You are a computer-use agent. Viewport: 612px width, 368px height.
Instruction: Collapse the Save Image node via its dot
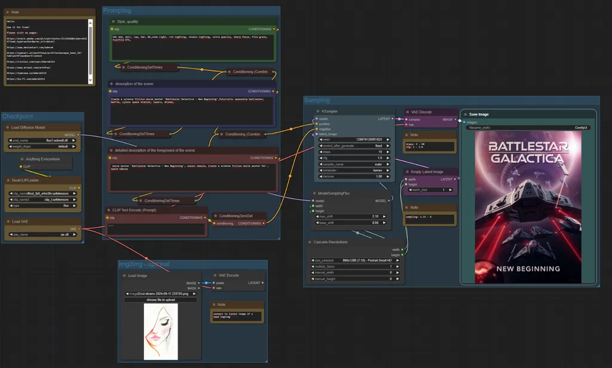(465, 114)
